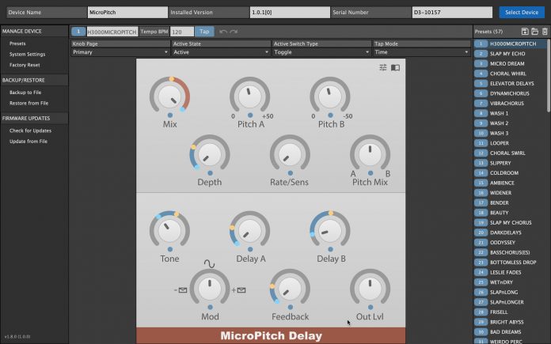Open System Settings in Manage Device

point(28,54)
